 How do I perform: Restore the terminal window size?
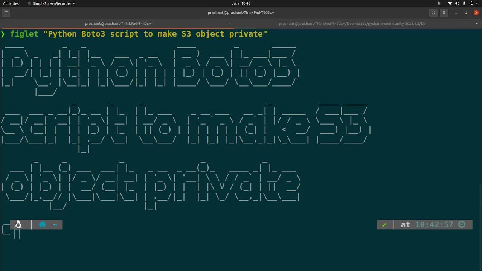[466, 12]
